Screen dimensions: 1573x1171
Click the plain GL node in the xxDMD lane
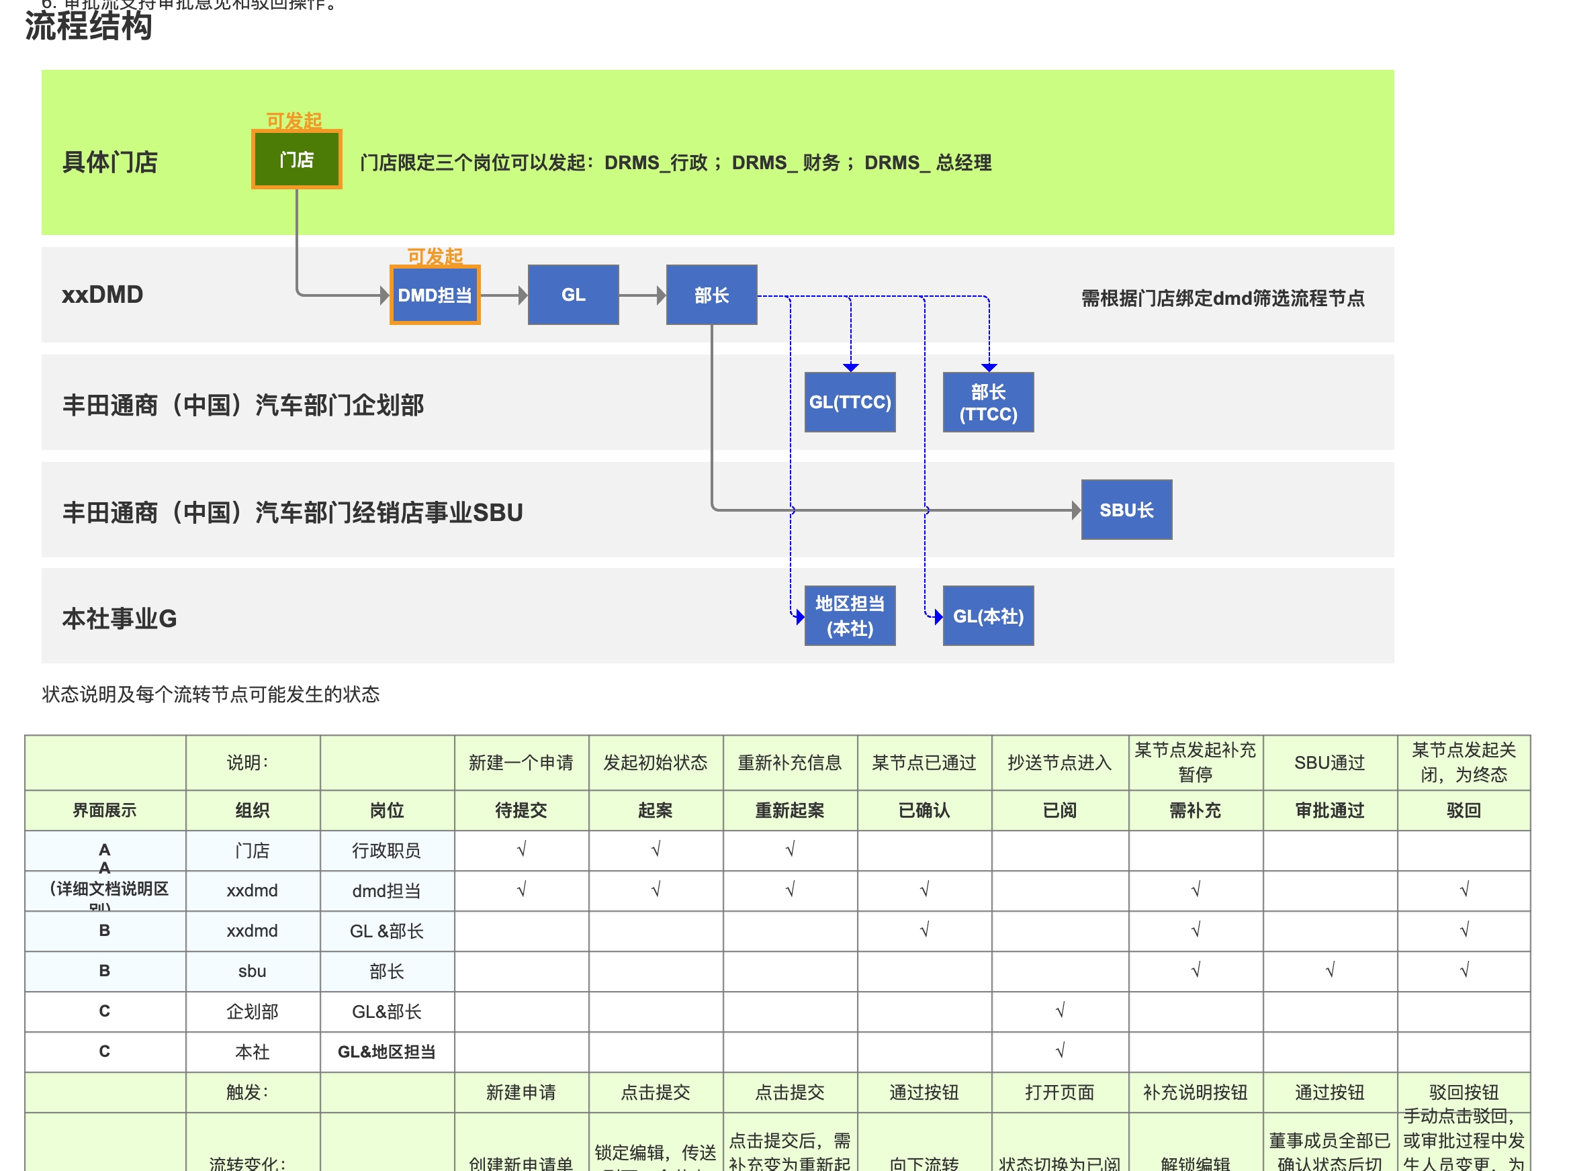click(x=573, y=295)
